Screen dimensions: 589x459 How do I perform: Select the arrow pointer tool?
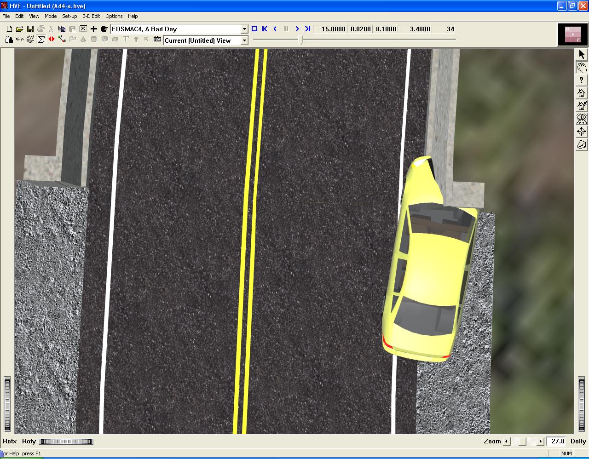click(582, 54)
